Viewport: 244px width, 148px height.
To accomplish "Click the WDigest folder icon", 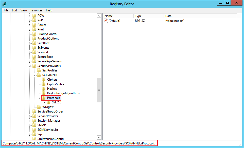I will (x=39, y=107).
